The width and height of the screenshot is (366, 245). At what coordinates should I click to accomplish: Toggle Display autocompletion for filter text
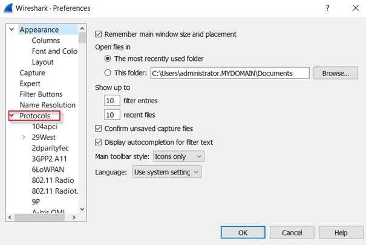pyautogui.click(x=100, y=142)
